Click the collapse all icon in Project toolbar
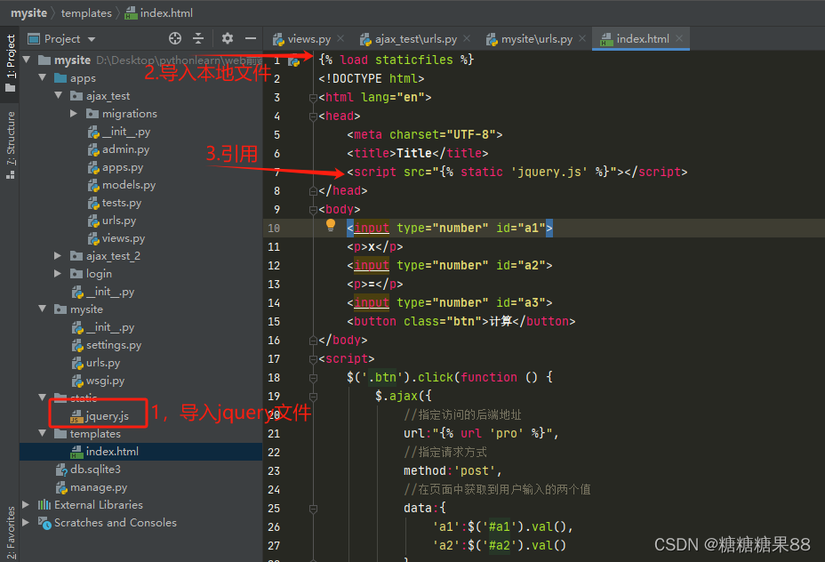825x562 pixels. (x=198, y=38)
